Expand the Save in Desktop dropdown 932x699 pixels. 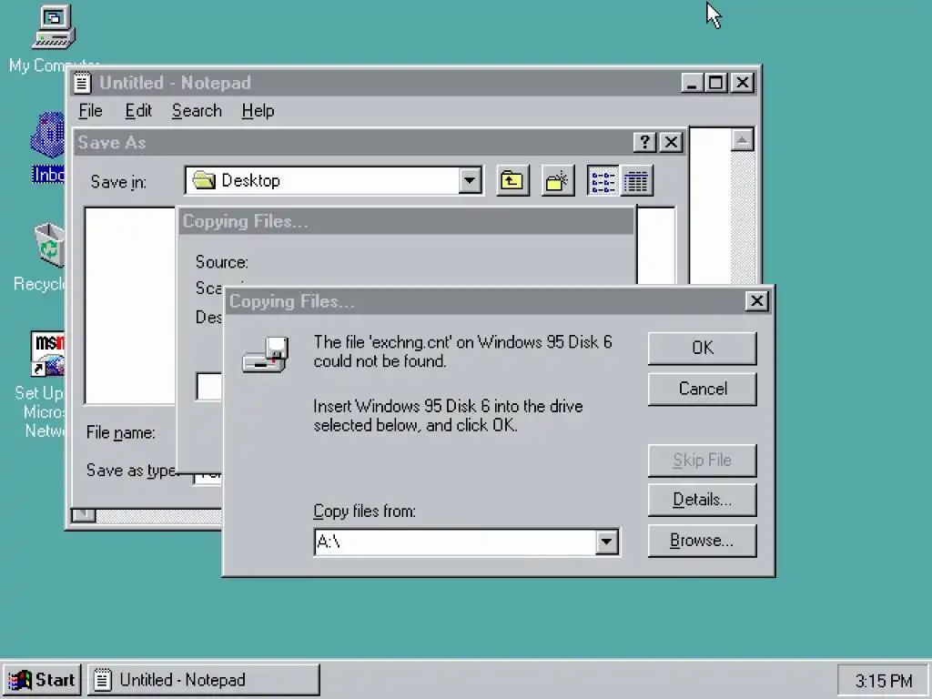tap(470, 181)
